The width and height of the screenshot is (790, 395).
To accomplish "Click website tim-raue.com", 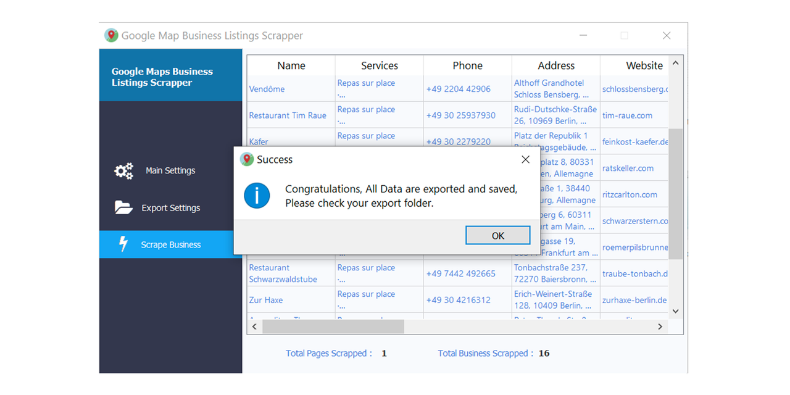I will (x=634, y=115).
